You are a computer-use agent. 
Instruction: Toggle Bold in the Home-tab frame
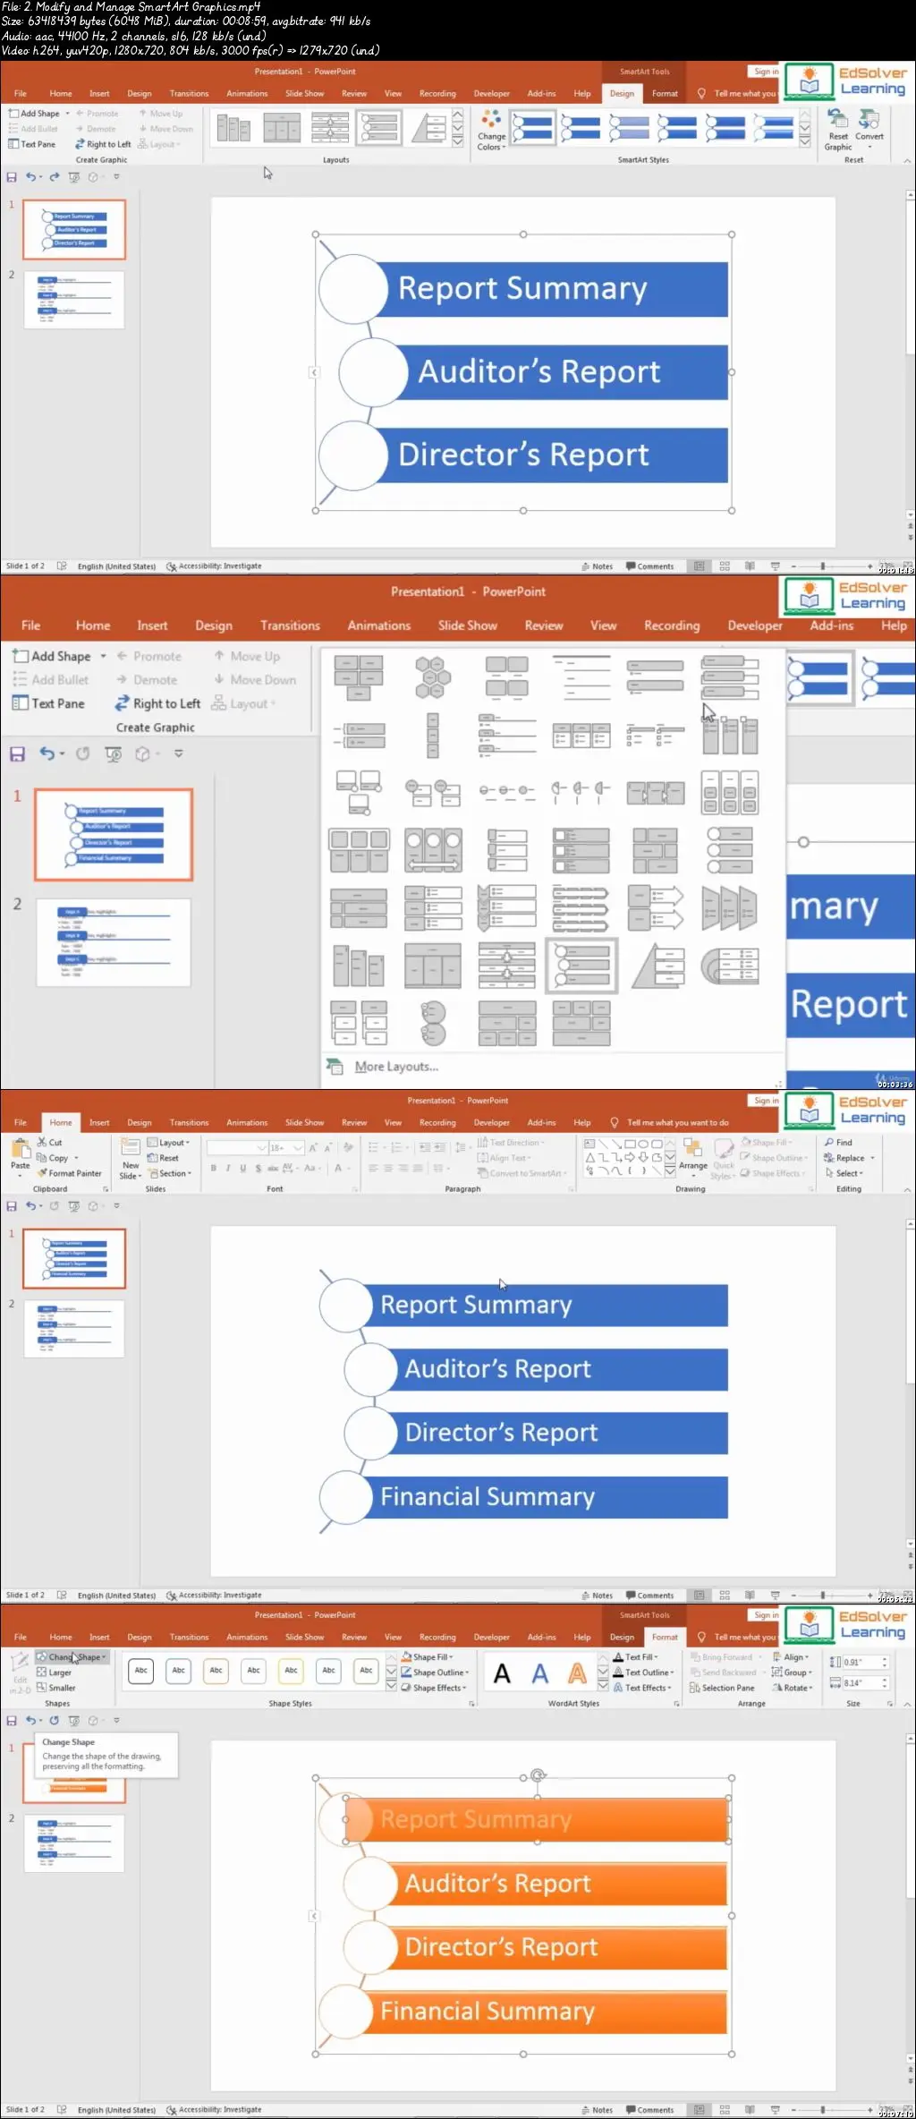click(x=213, y=1168)
